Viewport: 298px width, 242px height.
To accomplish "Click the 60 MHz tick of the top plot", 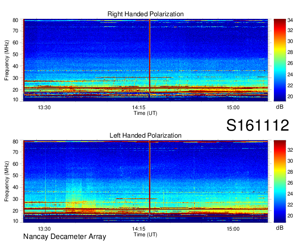I will (15, 43).
